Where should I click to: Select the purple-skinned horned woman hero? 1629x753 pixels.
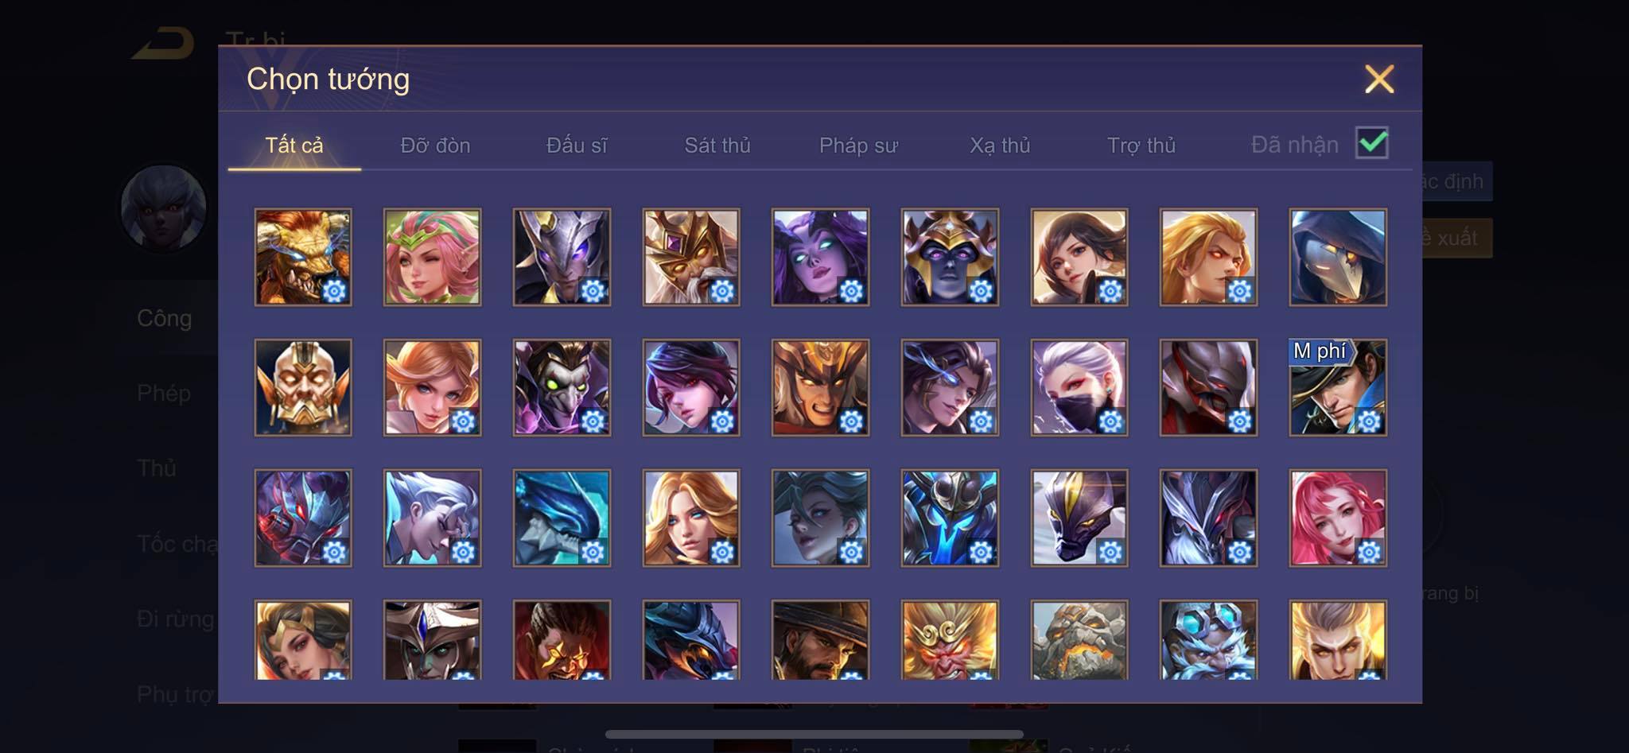point(820,257)
